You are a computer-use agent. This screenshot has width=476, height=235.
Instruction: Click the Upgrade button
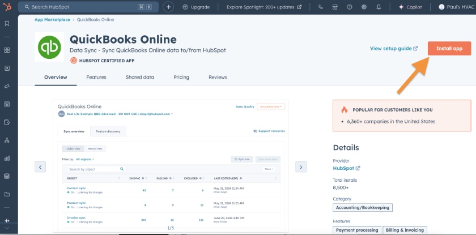196,7
